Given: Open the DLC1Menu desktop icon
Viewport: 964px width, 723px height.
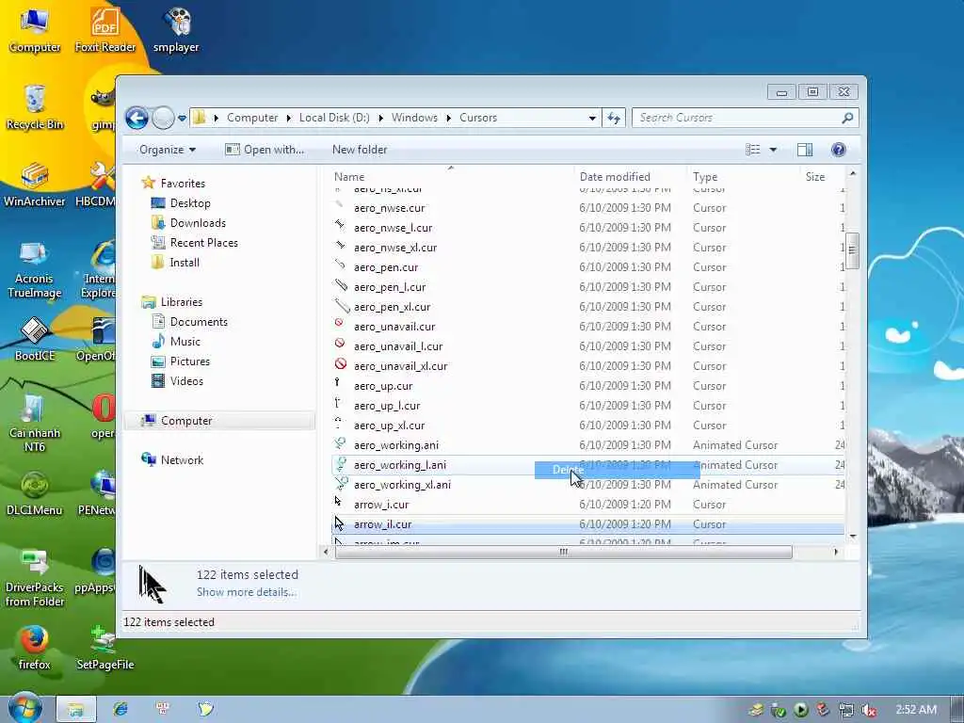Looking at the screenshot, I should [x=35, y=493].
